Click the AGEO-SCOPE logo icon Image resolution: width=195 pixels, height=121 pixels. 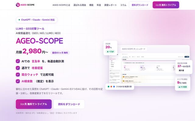click(18, 5)
